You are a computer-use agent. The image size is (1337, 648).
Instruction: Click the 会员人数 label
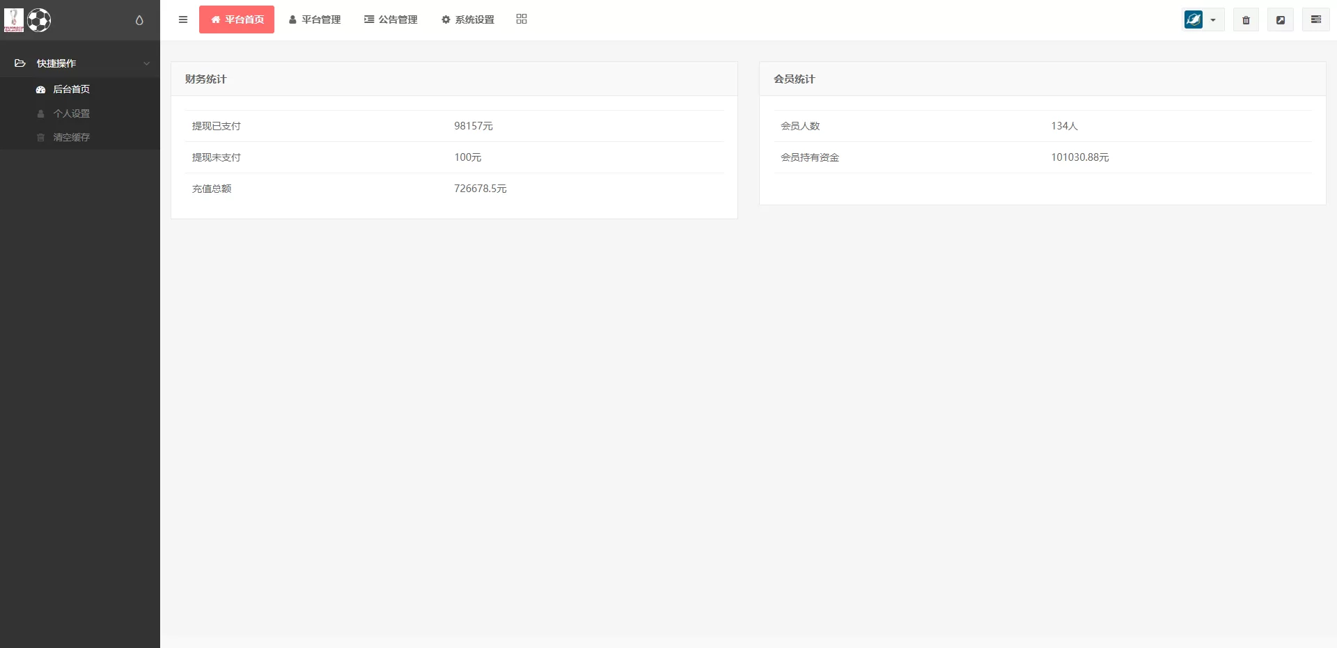point(800,126)
